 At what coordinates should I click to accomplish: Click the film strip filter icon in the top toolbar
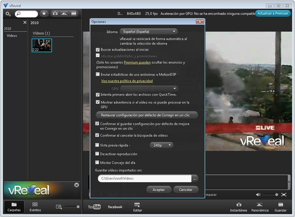point(74,14)
